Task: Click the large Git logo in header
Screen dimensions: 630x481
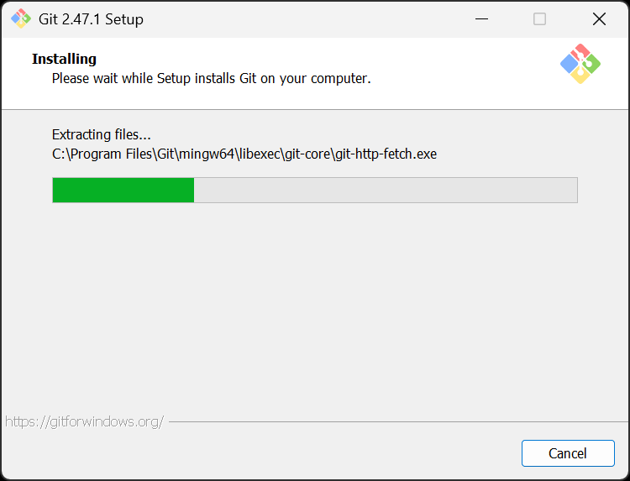Action: [580, 64]
